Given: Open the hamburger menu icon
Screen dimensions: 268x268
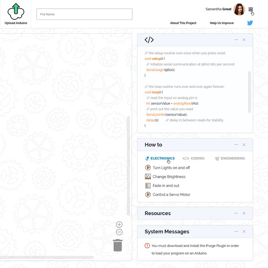Looking at the screenshot, I should 251,10.
